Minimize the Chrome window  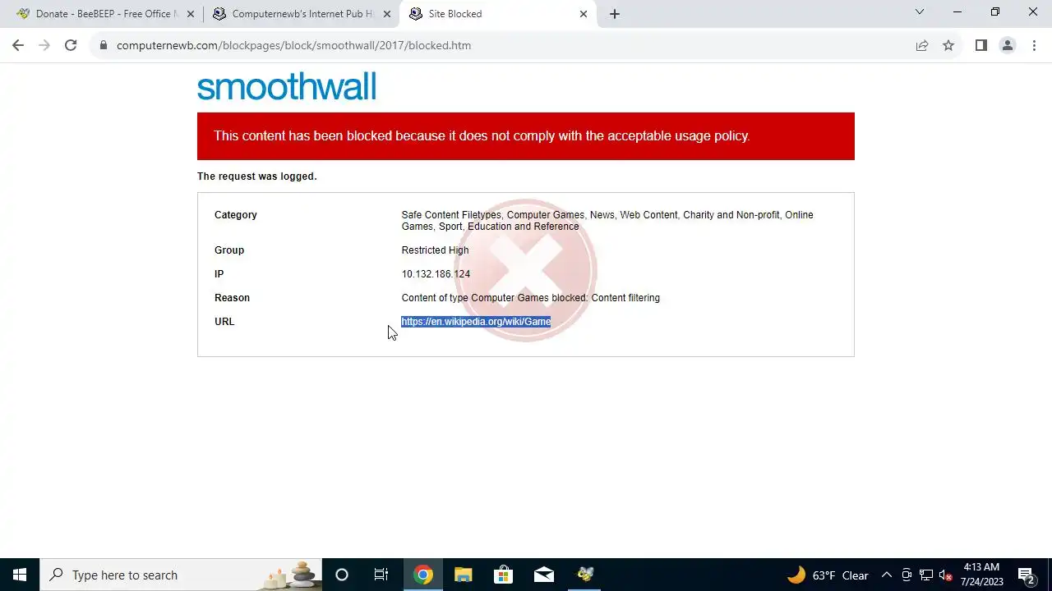pyautogui.click(x=957, y=11)
